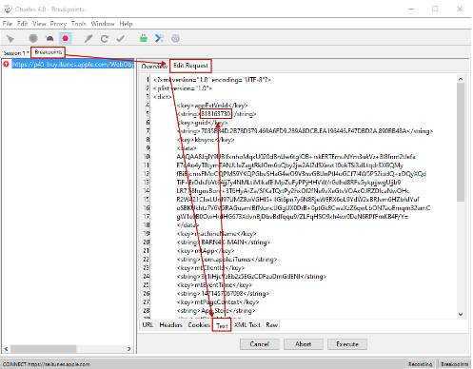Click the kbsync key on line 8
Screen dimensions: 473x369
[206, 140]
